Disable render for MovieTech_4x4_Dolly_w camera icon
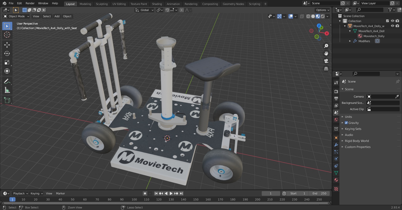This screenshot has height=210, width=402. click(397, 26)
